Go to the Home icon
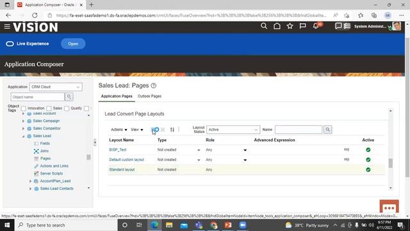The image size is (410, 231). tap(277, 26)
